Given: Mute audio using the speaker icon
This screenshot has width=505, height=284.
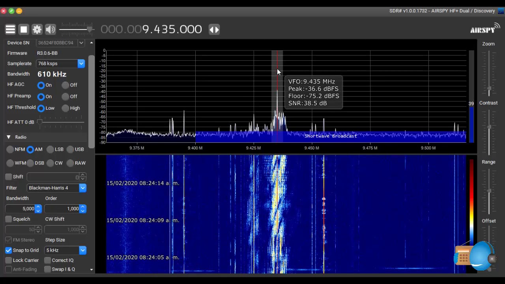Looking at the screenshot, I should pyautogui.click(x=50, y=30).
